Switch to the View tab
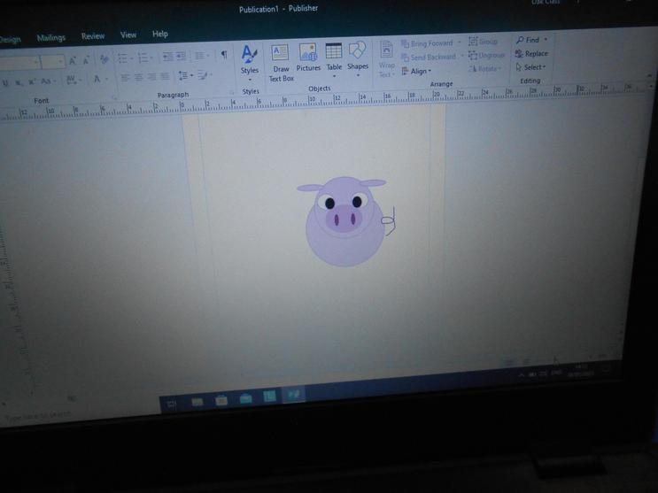Viewport: 658px width, 493px height. pyautogui.click(x=128, y=35)
